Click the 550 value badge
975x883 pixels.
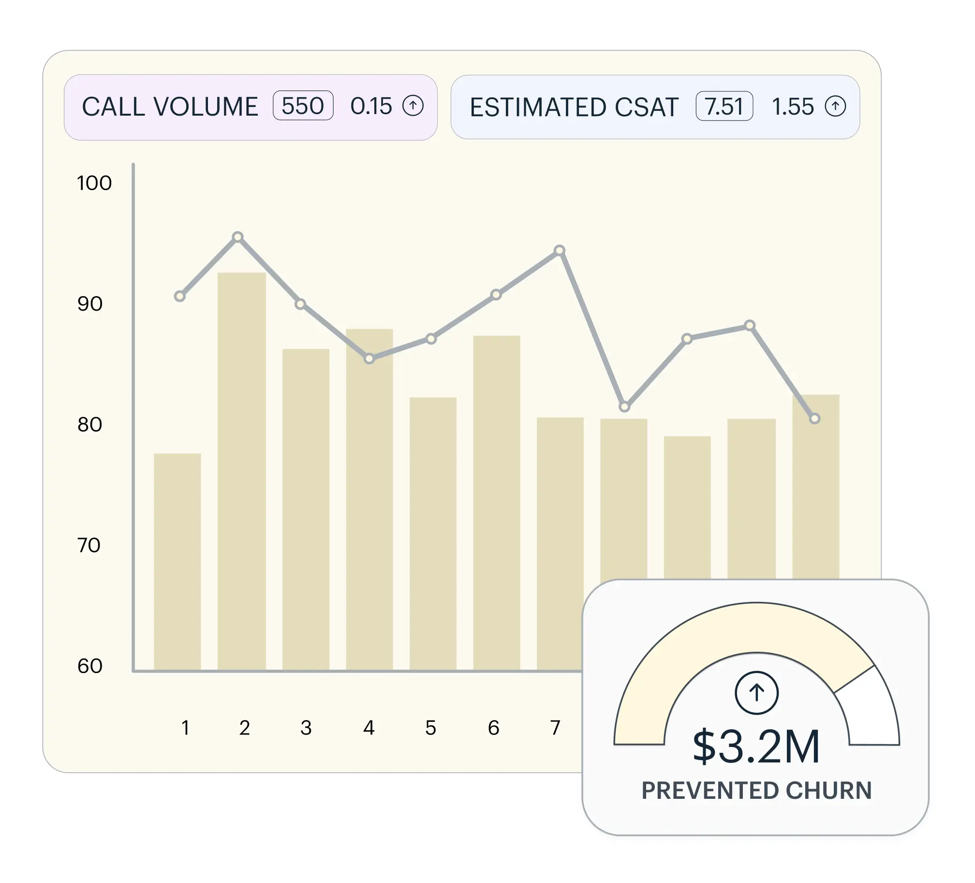coord(303,105)
